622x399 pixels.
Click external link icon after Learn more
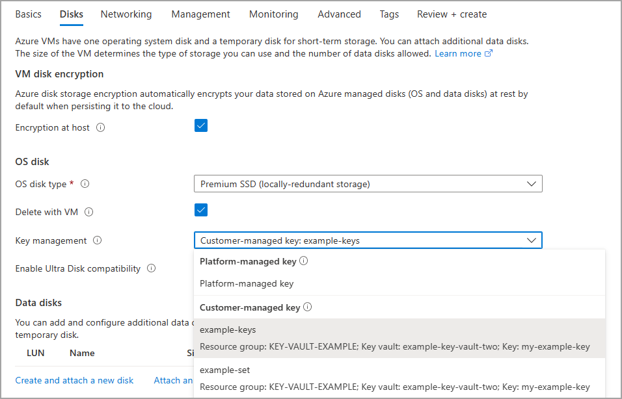coord(489,53)
